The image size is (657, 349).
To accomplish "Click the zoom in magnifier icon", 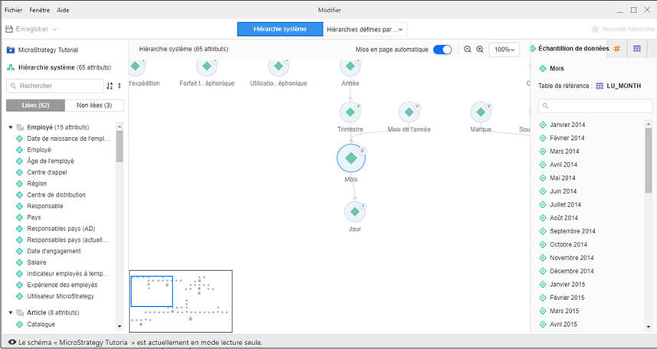I will 480,49.
